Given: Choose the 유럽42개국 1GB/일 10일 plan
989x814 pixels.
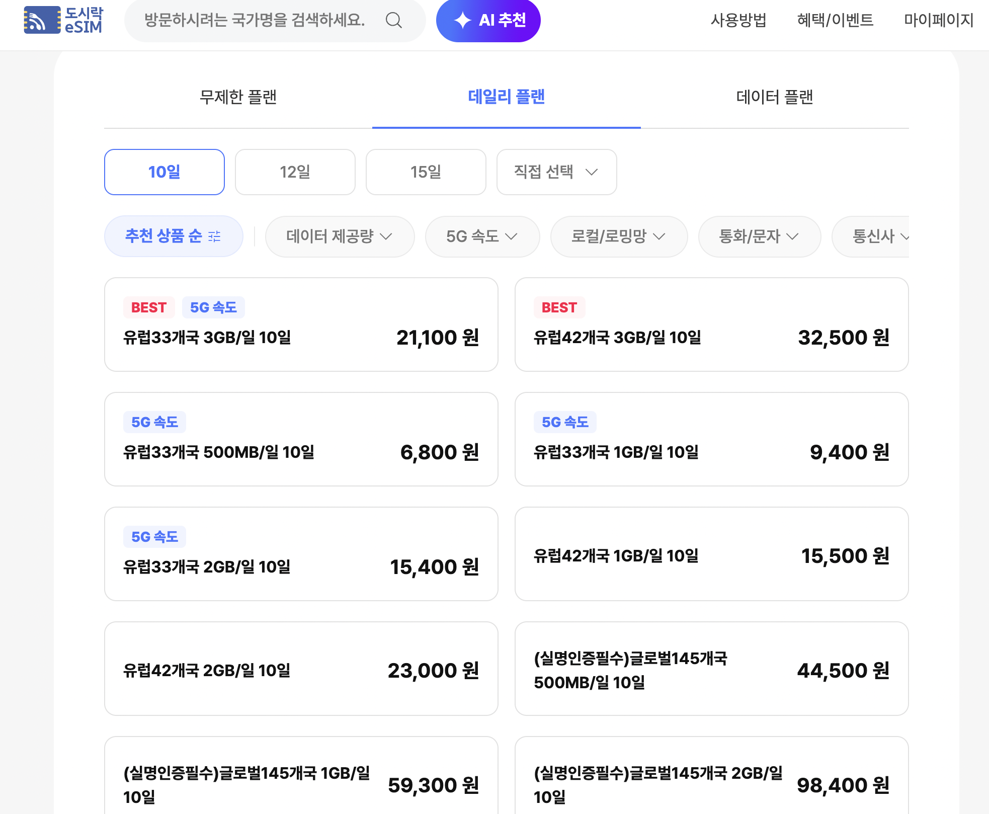Looking at the screenshot, I should tap(711, 554).
